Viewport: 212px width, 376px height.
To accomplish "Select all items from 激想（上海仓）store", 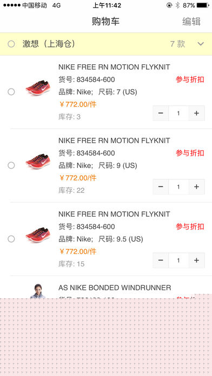I will [11, 44].
